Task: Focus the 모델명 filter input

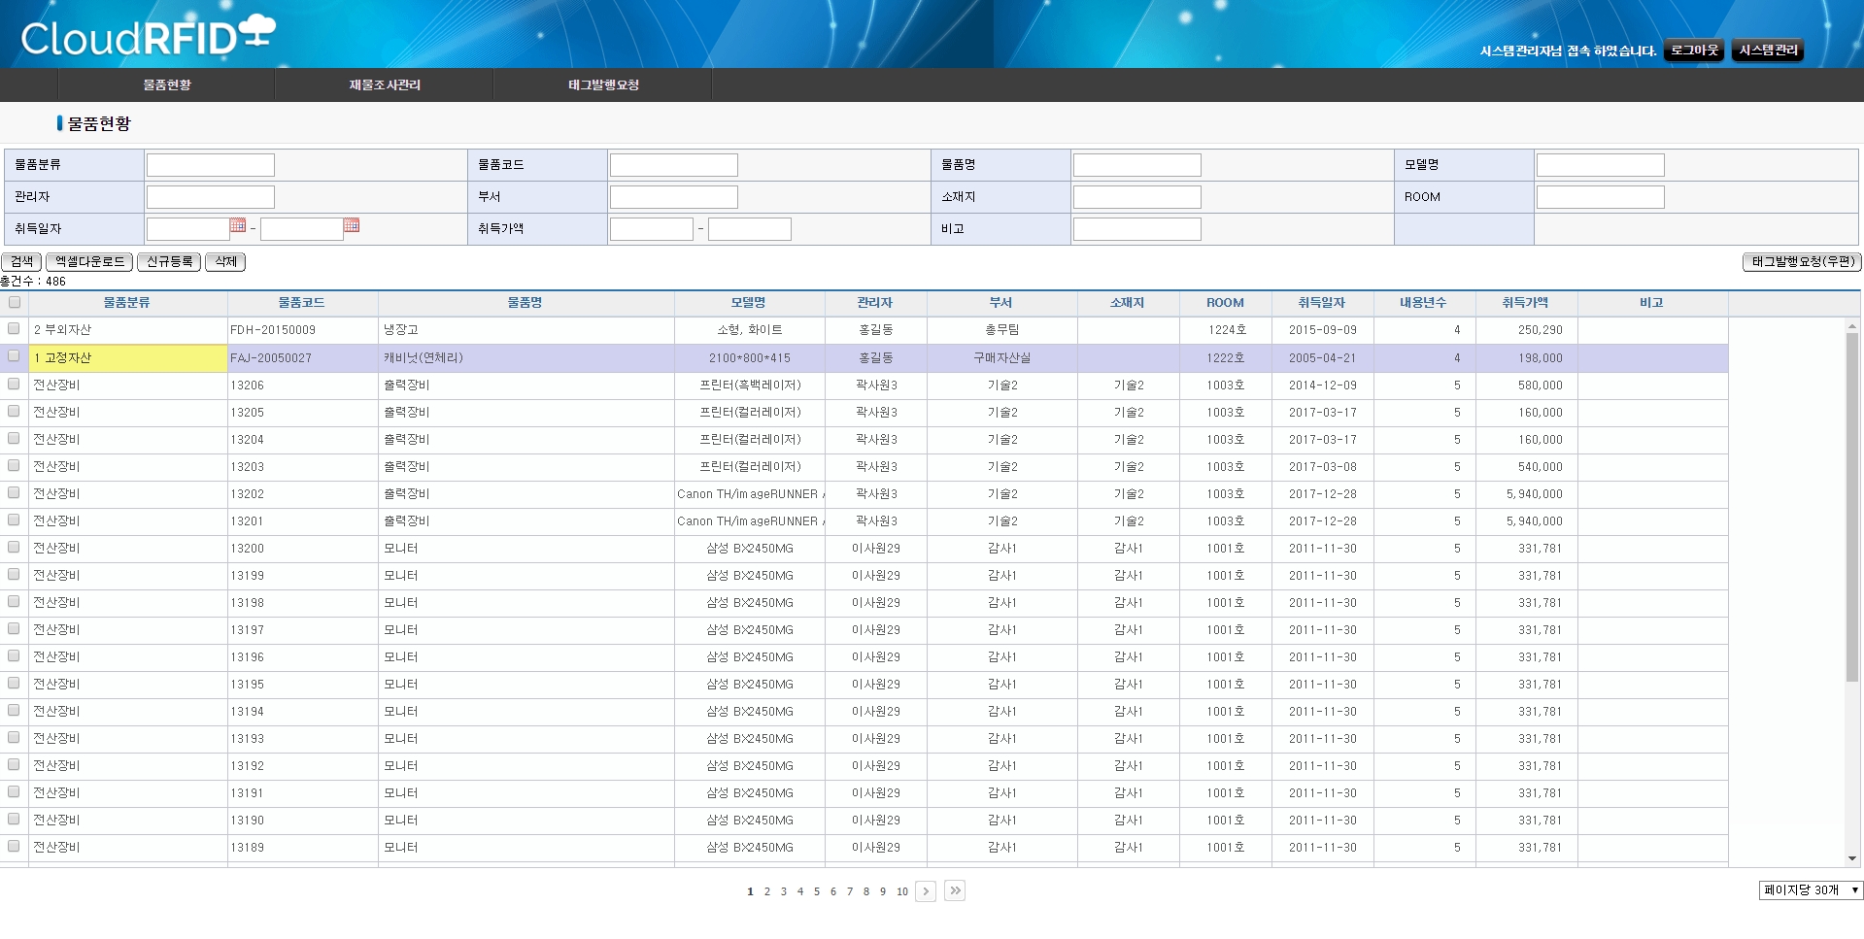Action: point(1601,165)
